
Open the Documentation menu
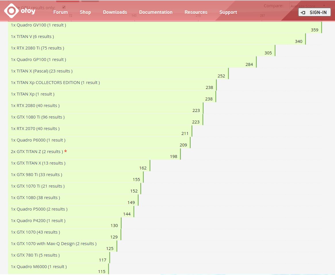pyautogui.click(x=156, y=12)
